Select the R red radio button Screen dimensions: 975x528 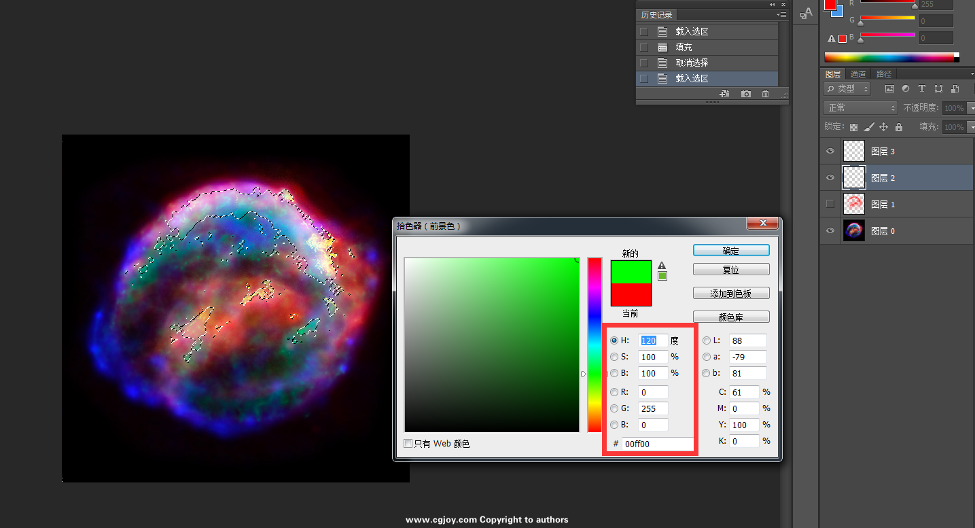(x=614, y=392)
